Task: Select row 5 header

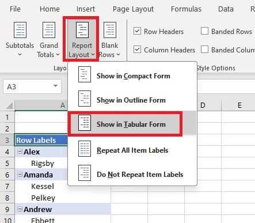Action: [x=7, y=163]
